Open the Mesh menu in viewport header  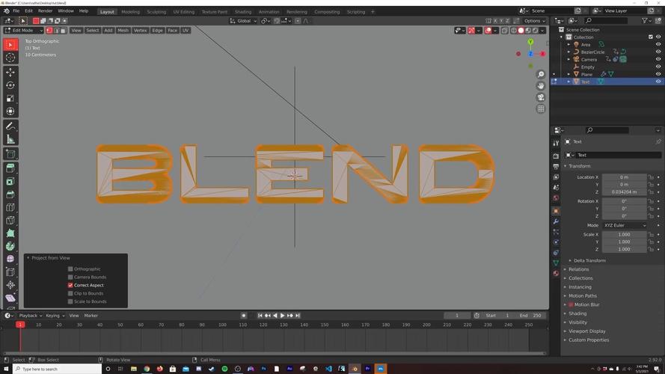pos(123,31)
